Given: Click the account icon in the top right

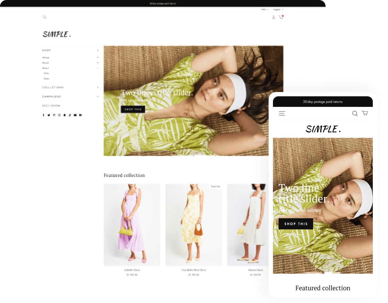Looking at the screenshot, I should pyautogui.click(x=273, y=17).
